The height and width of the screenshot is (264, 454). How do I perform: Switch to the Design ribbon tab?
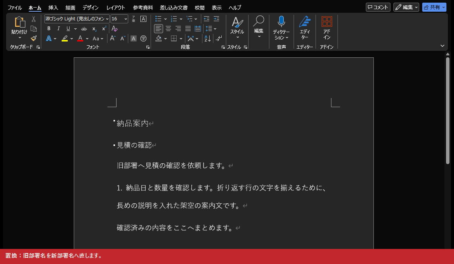click(x=90, y=8)
